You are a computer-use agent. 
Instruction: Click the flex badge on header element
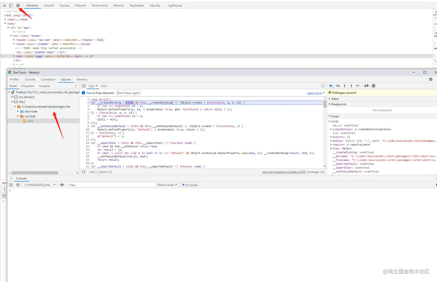(x=100, y=40)
